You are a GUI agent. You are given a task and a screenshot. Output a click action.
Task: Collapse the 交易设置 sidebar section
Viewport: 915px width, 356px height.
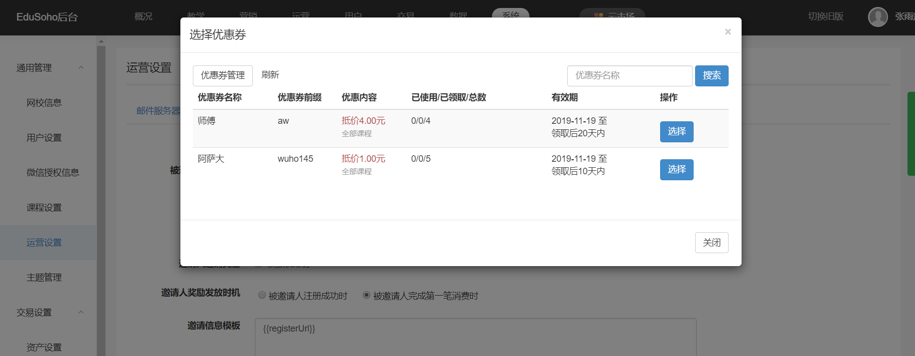pos(81,313)
